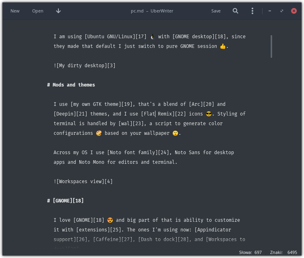
Task: Click the thumbs-up emoji
Action: click(x=223, y=46)
